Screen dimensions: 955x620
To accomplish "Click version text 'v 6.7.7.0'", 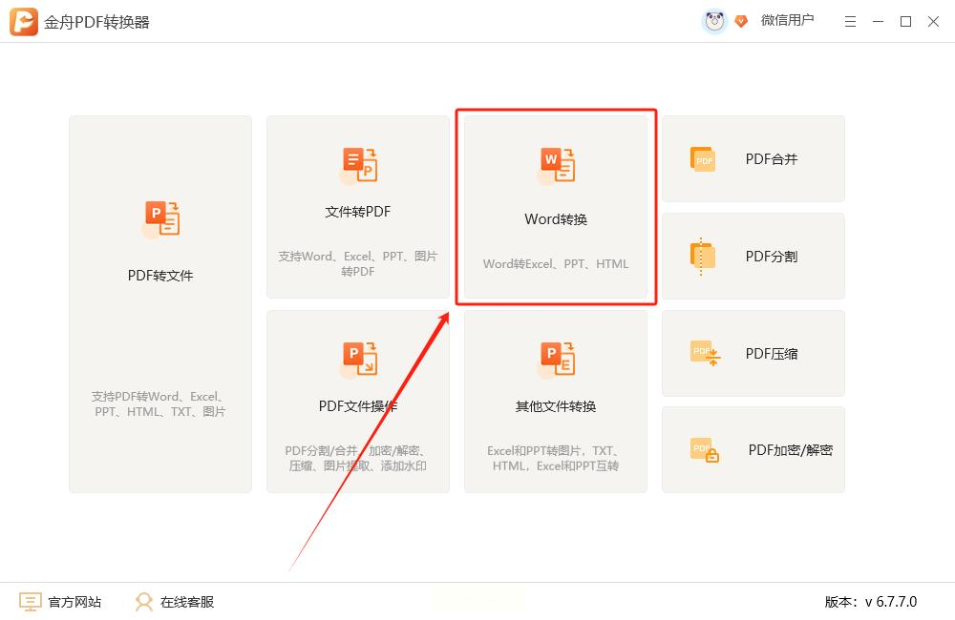I will click(891, 602).
